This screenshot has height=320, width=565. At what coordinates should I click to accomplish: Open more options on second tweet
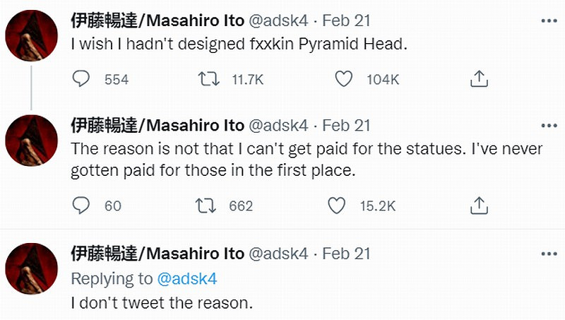[548, 125]
